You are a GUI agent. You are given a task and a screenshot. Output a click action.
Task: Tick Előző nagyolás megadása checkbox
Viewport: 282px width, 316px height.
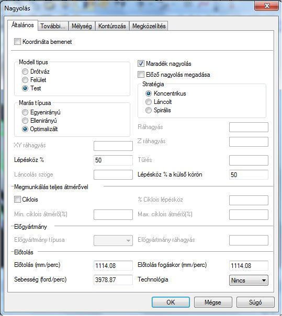[x=141, y=75]
